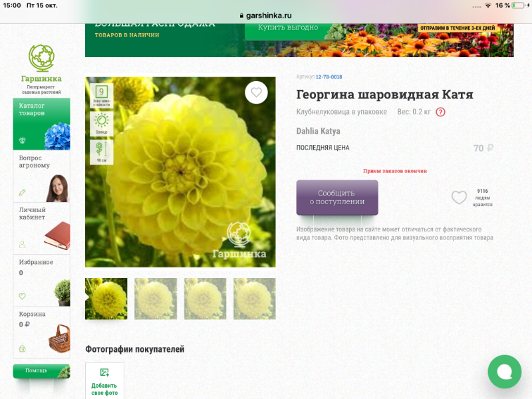
Task: Open the weight help question mark icon
Action: [440, 112]
